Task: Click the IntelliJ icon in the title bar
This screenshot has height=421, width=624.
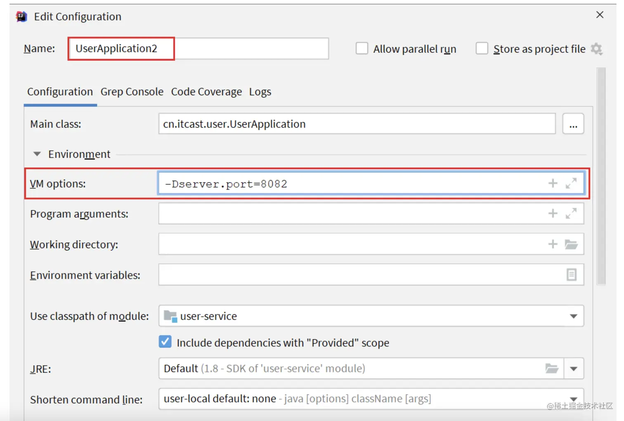Action: tap(21, 16)
